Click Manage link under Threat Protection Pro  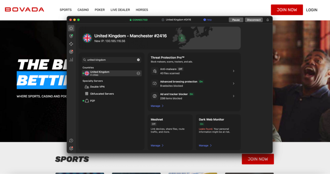tap(157, 106)
